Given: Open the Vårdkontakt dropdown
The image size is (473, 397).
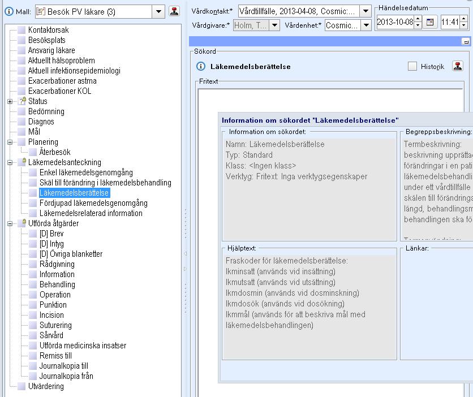Looking at the screenshot, I should [365, 11].
